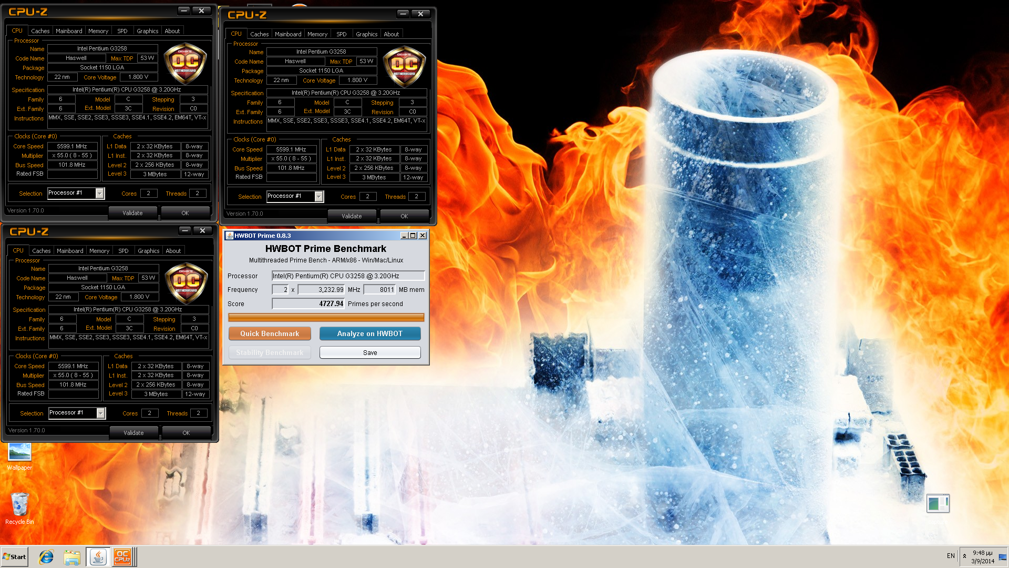The width and height of the screenshot is (1009, 568).
Task: Close the top-right CPU-Z window
Action: pos(421,14)
